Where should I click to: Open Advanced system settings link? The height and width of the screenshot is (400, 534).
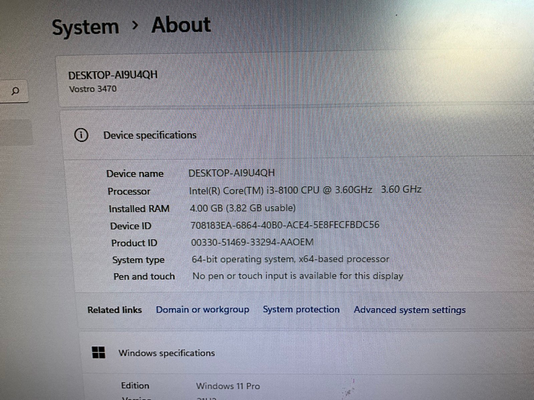tap(410, 310)
